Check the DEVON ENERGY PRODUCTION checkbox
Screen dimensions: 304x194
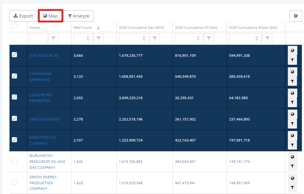point(14,182)
